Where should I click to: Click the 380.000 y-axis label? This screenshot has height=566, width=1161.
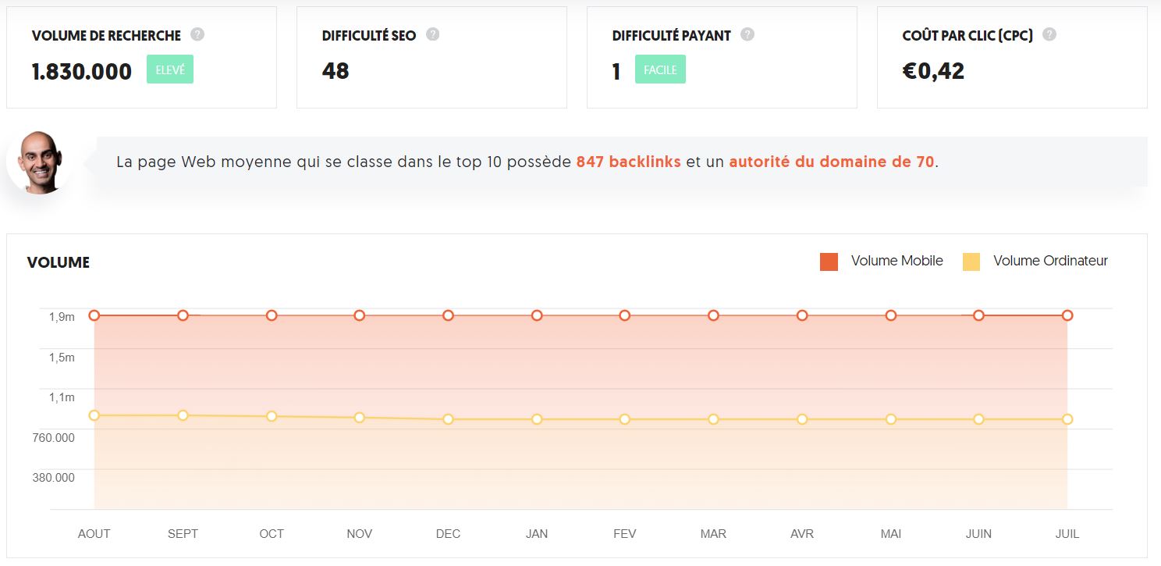(x=55, y=478)
